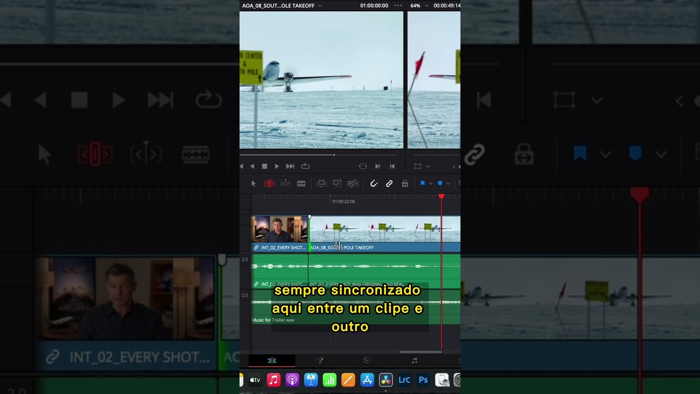Toggle timeline Snapping magnet
This screenshot has width=700, height=394.
tap(374, 183)
